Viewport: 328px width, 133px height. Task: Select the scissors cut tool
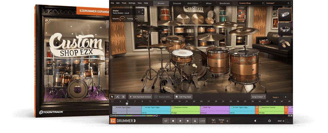click(x=123, y=97)
